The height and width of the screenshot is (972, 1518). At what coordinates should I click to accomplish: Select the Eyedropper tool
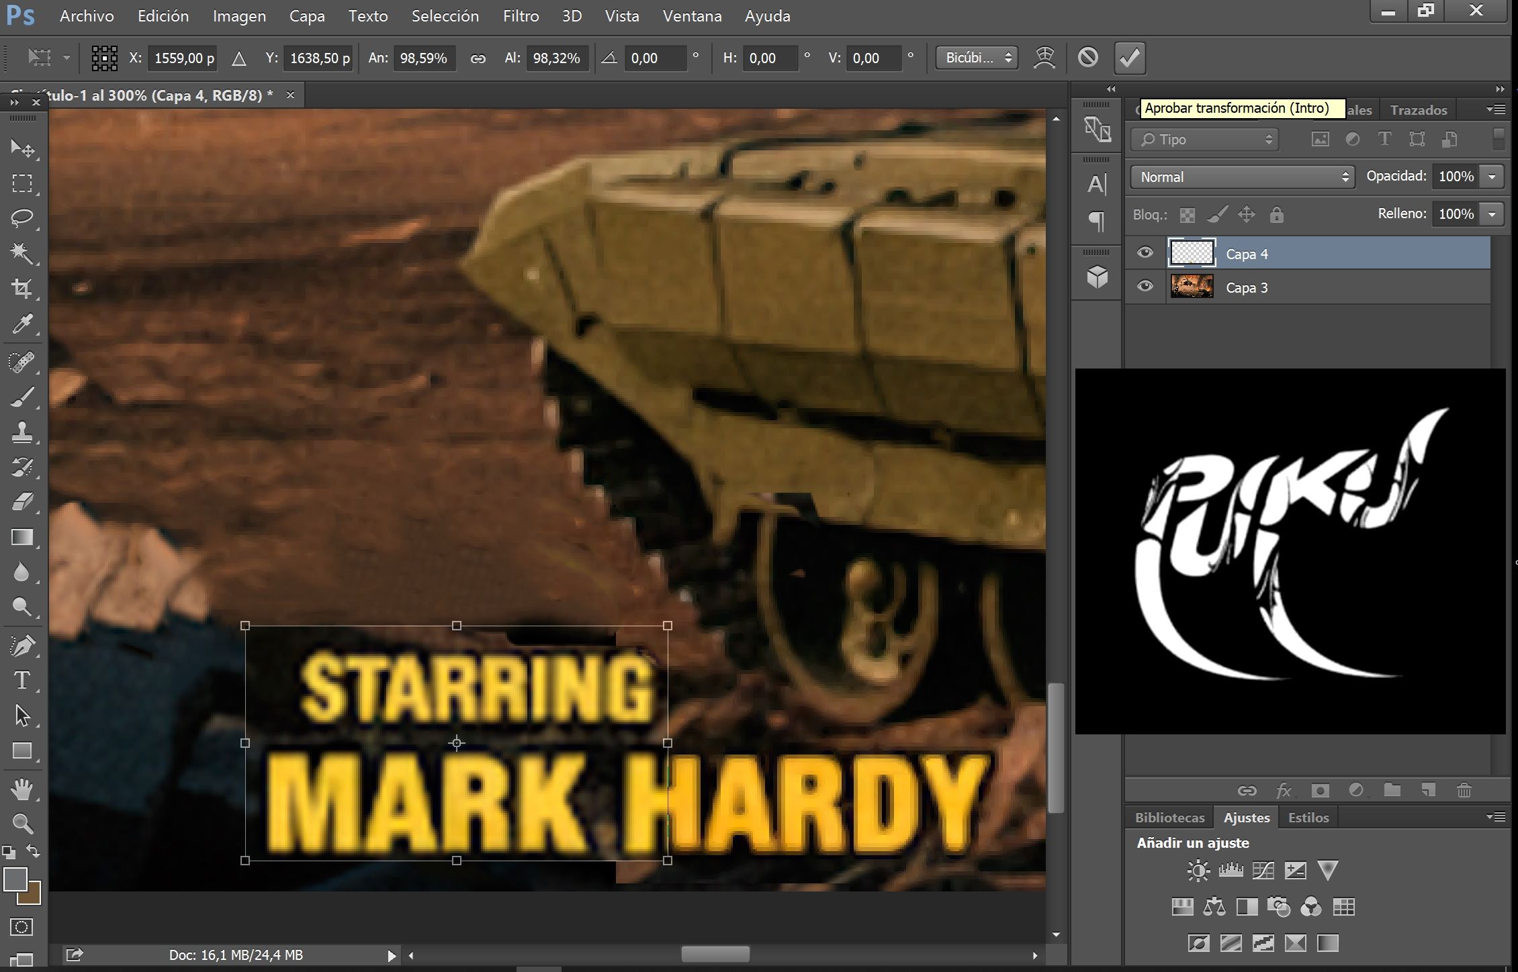[x=22, y=324]
